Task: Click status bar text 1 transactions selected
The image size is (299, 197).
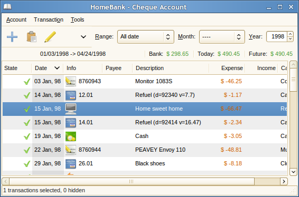Action: [x=32, y=190]
